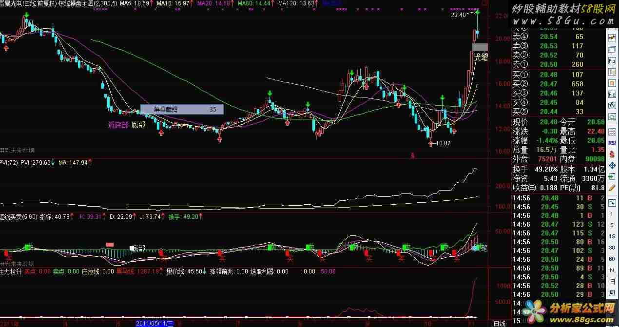Click the blue four-way arrows icon

[x=612, y=166]
